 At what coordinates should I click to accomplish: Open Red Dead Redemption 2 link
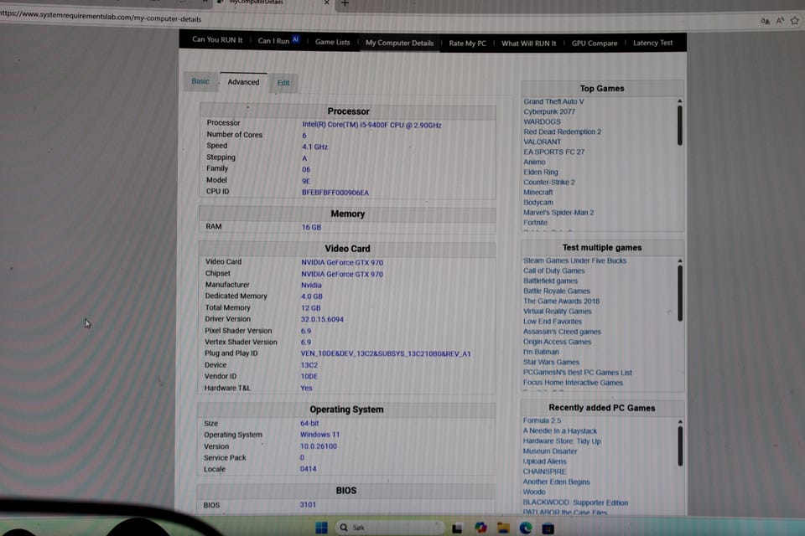pos(562,131)
